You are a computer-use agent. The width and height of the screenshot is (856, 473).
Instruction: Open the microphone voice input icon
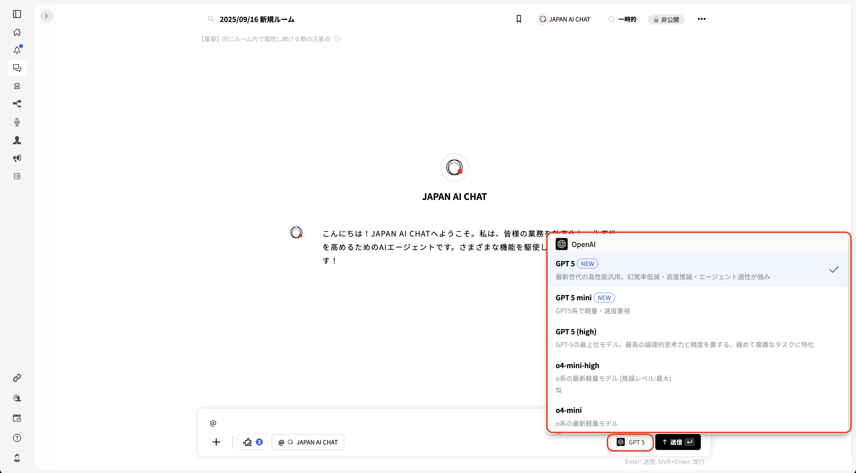click(17, 122)
